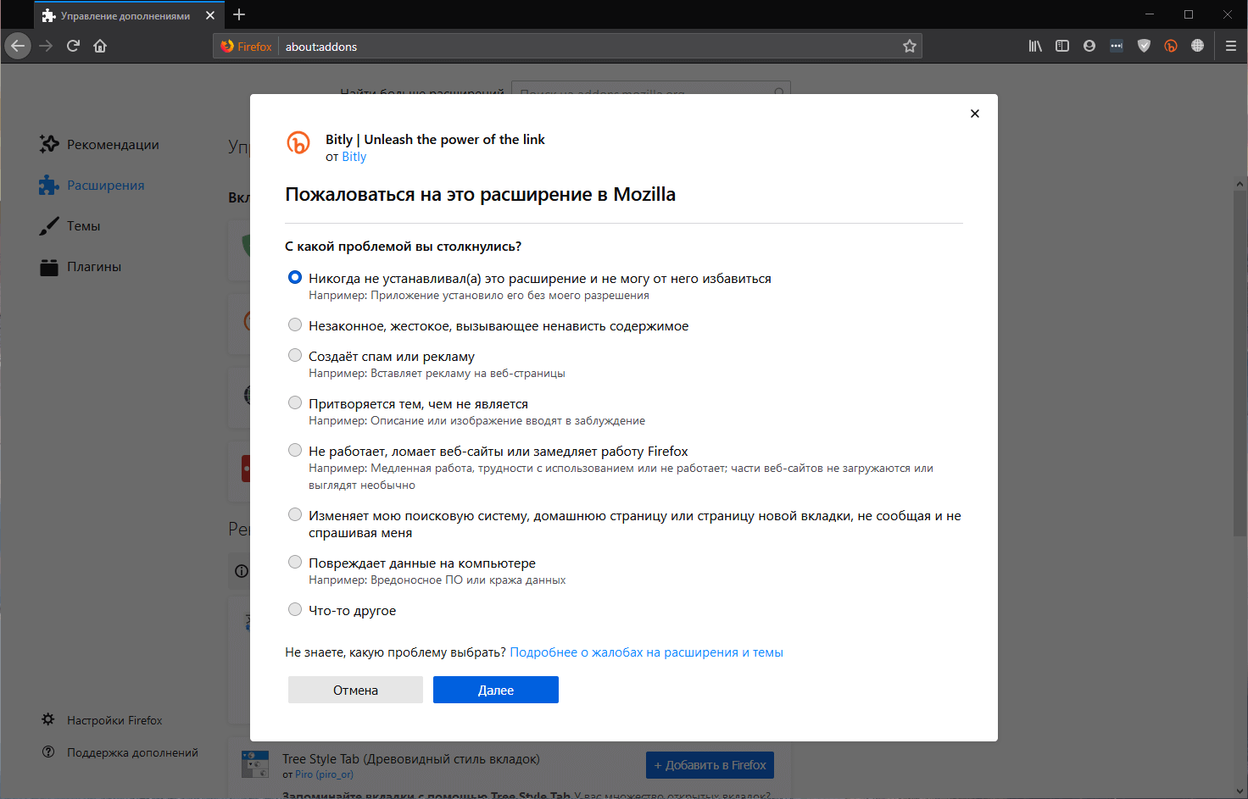Select the 'Повреждает данные на компьютере' option
The image size is (1248, 799).
295,561
